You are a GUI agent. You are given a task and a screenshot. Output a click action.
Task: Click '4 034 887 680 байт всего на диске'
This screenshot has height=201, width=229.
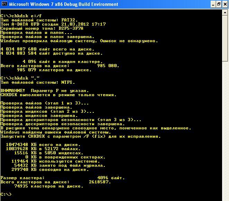pos(47,49)
